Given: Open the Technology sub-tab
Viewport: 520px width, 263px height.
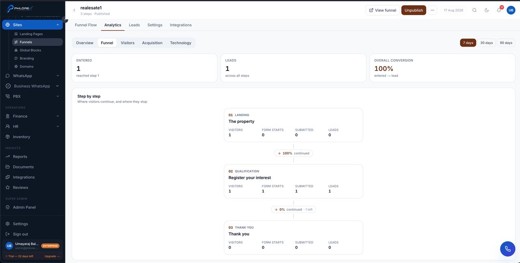Looking at the screenshot, I should coord(181,43).
